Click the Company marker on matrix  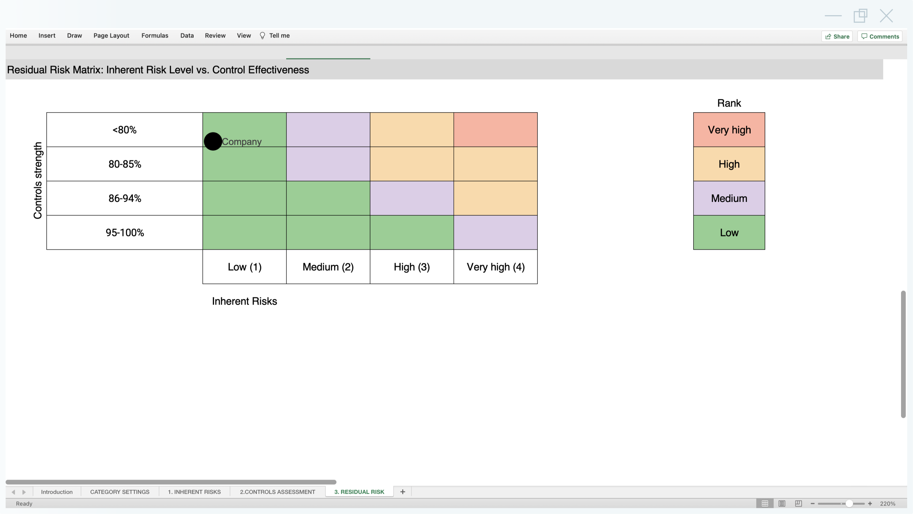(213, 141)
